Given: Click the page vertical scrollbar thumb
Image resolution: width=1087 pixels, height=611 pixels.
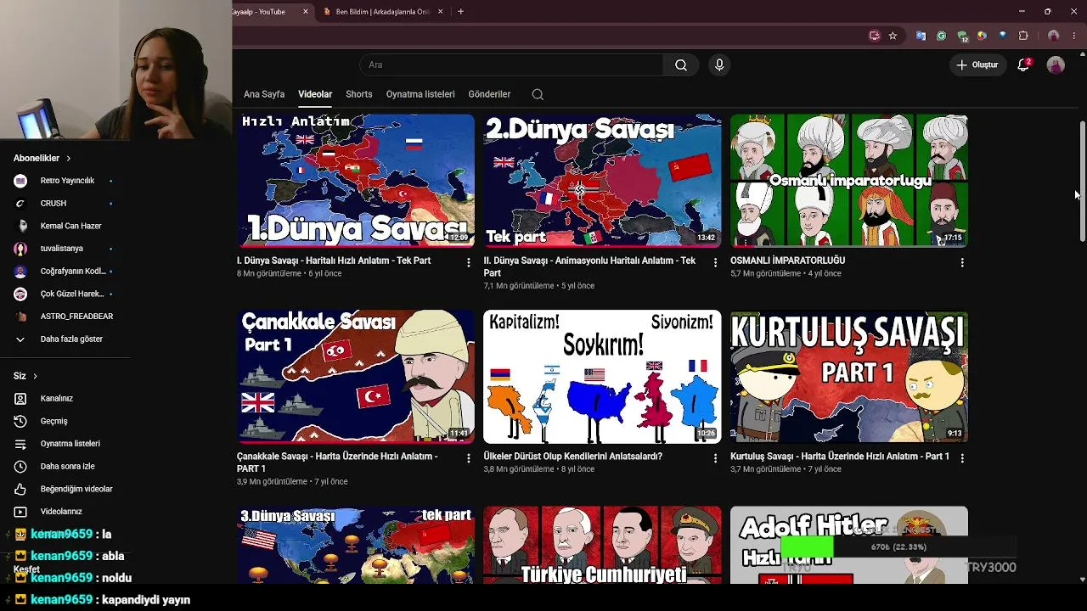Looking at the screenshot, I should coord(1082,181).
